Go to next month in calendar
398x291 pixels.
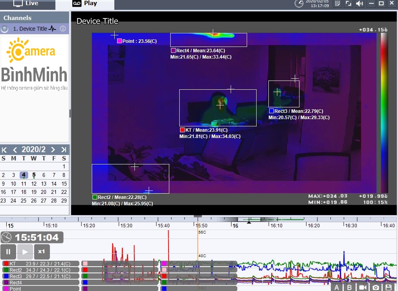pyautogui.click(x=53, y=150)
